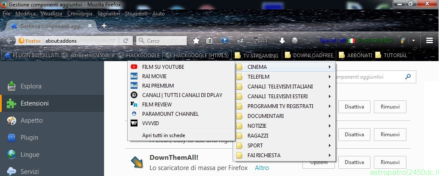This screenshot has height=176, width=439.
Task: Open the downloads arrow icon
Action: pos(282,41)
